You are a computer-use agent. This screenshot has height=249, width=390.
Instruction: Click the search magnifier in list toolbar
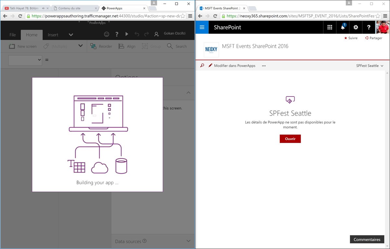202,65
